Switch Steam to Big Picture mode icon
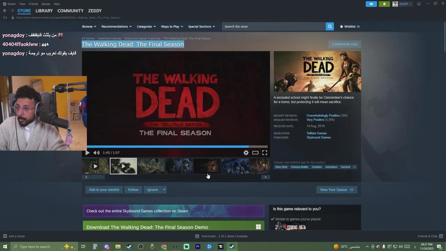Viewport: 446px width, 251px height. 419,4
